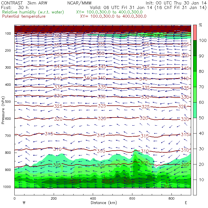
Task: Click the '60' label on the colorbar
Action: [201, 102]
